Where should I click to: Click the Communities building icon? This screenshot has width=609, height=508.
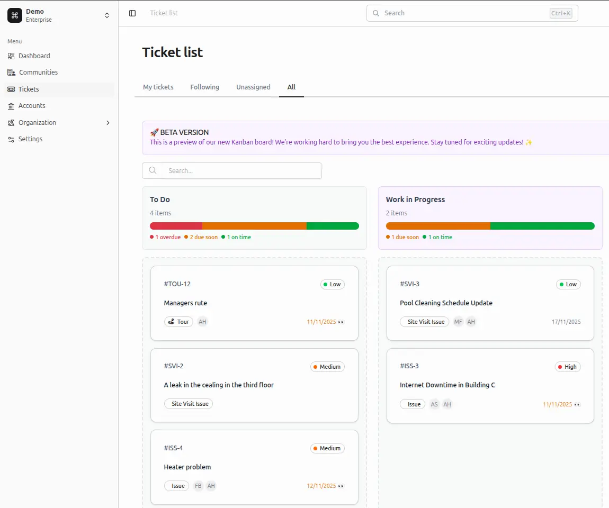11,72
